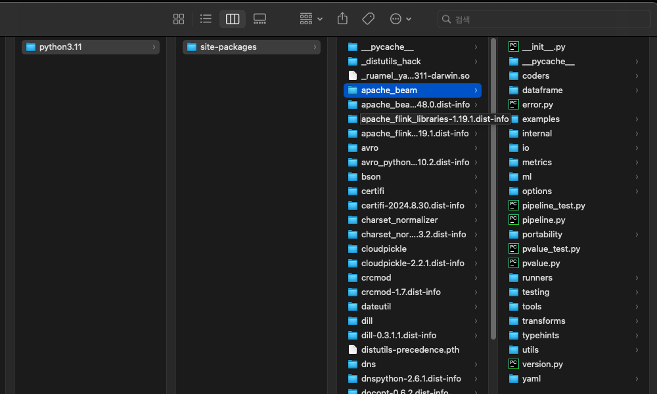Select distutils-precedence.pth file icon
Image resolution: width=657 pixels, height=394 pixels.
[353, 349]
